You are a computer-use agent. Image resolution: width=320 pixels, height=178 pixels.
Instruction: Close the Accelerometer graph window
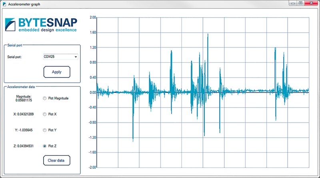(x=311, y=3)
